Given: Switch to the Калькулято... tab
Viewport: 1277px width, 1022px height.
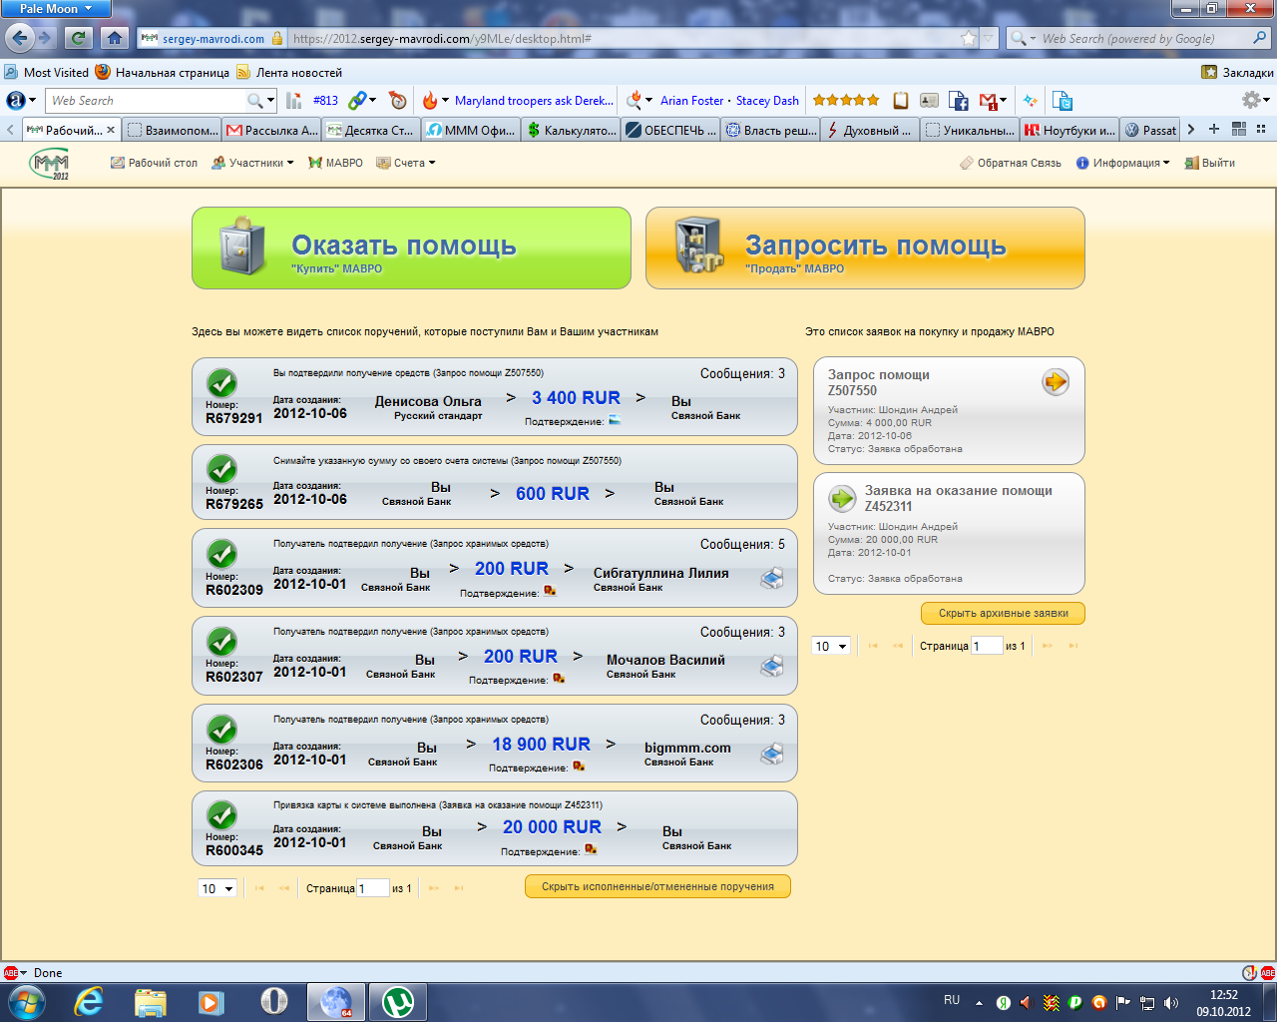Looking at the screenshot, I should [571, 130].
